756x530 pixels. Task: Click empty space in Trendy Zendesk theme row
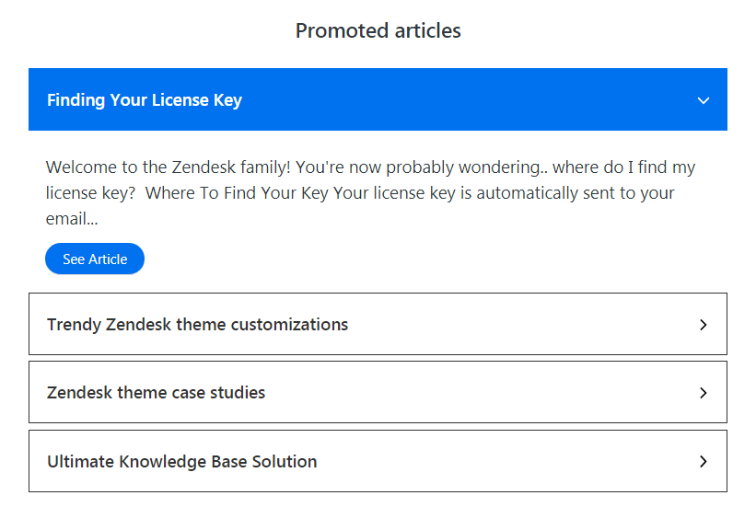pos(520,324)
